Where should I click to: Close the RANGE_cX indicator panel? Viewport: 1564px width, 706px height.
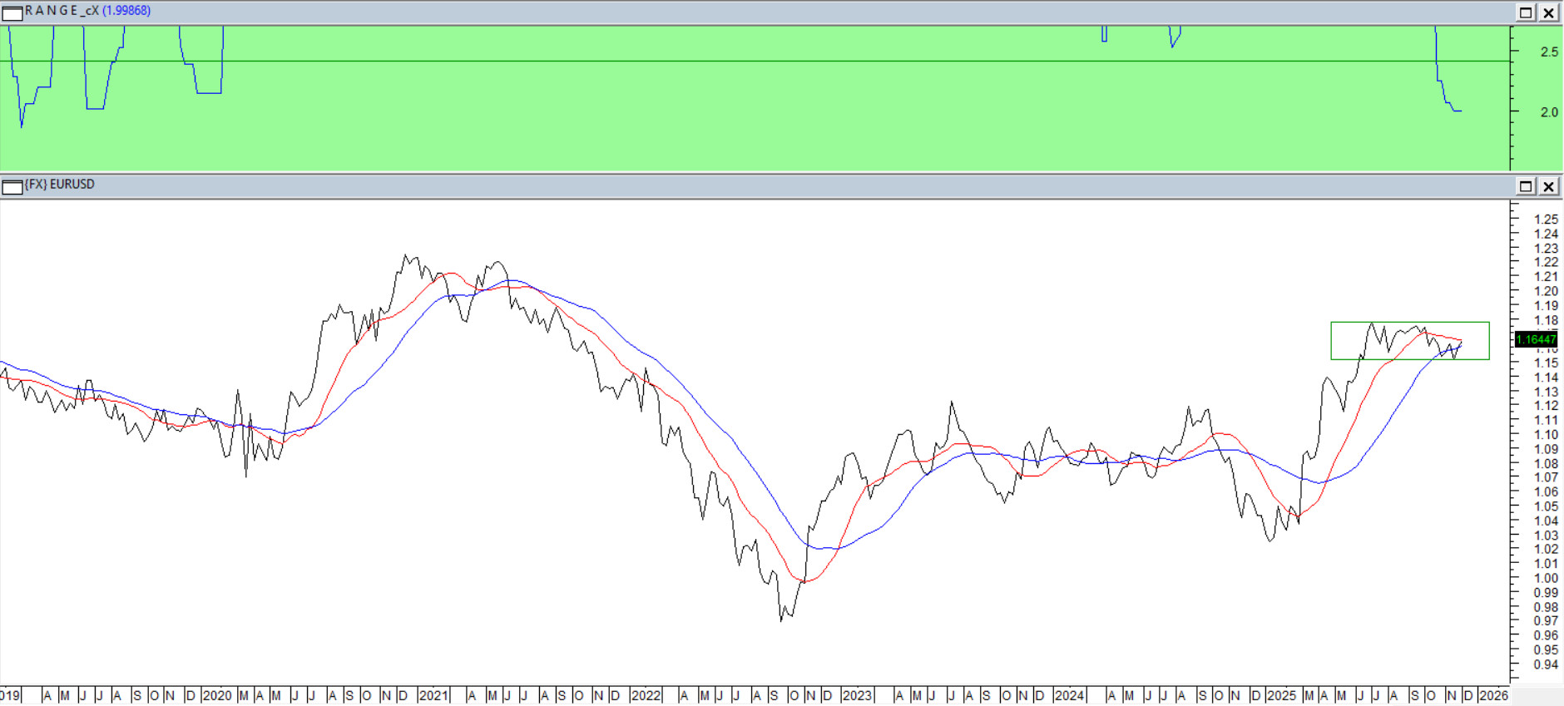tap(1548, 12)
